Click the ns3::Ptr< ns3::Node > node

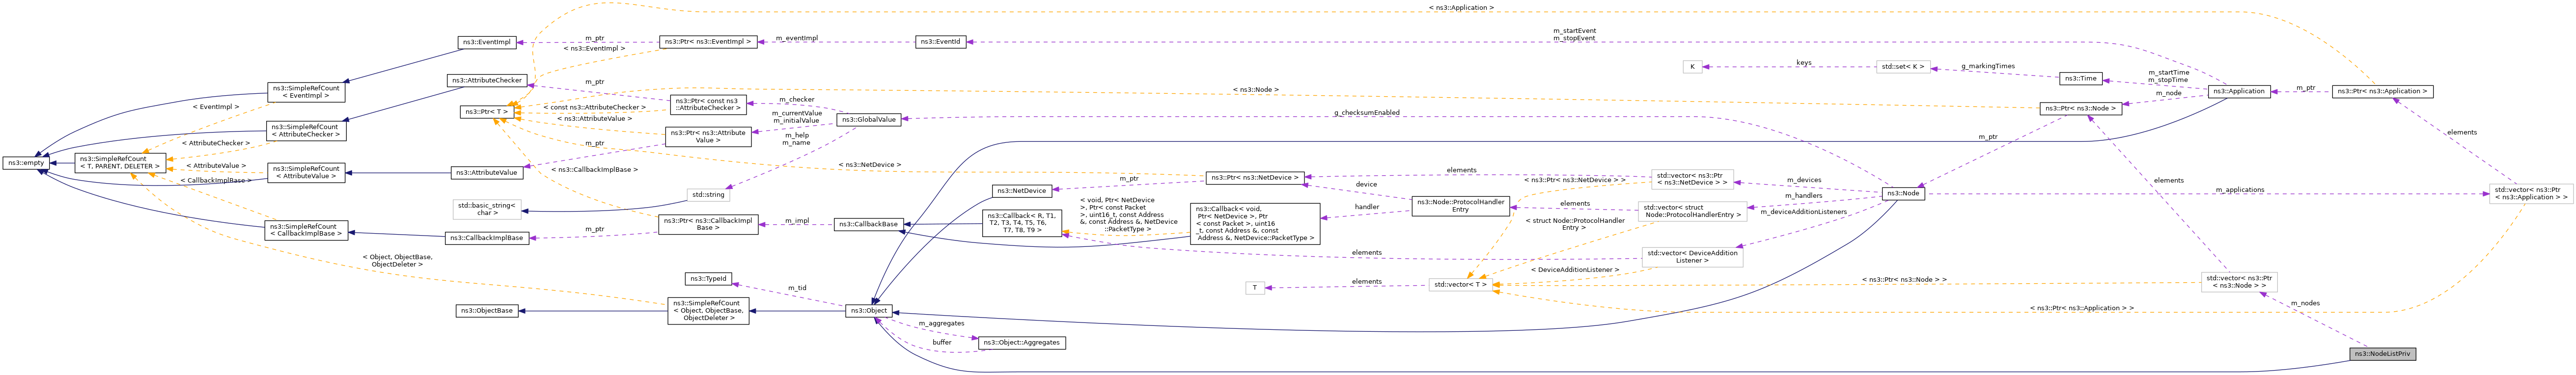[2081, 108]
